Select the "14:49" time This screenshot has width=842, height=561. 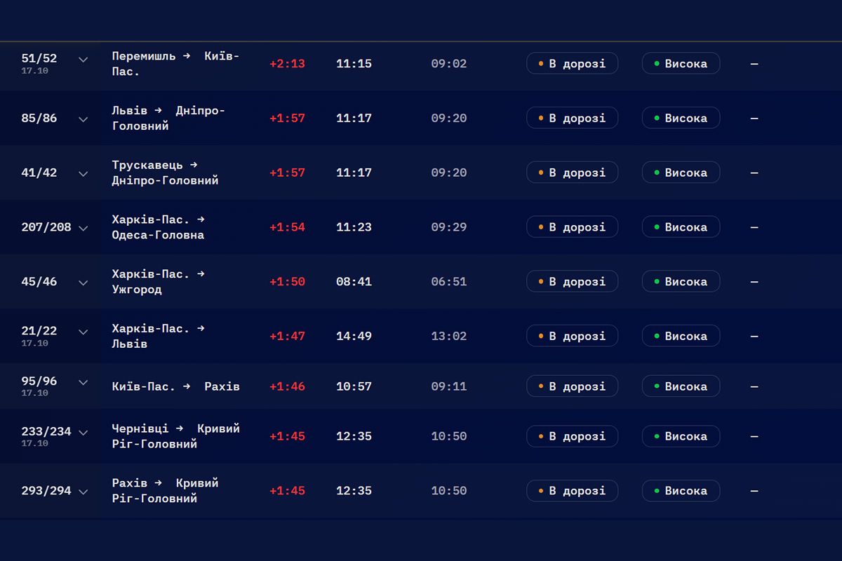coord(354,337)
